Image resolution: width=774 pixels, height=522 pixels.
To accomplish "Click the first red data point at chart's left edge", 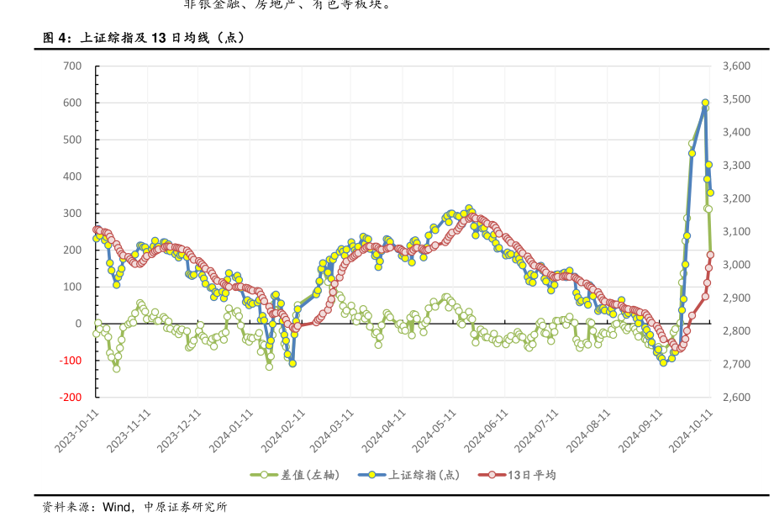I will (x=97, y=229).
